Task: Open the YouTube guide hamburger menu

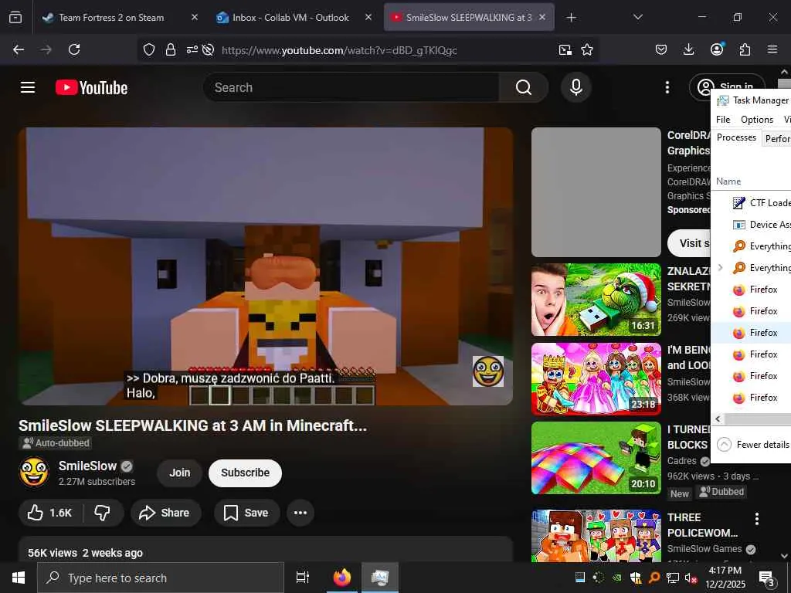Action: [28, 87]
